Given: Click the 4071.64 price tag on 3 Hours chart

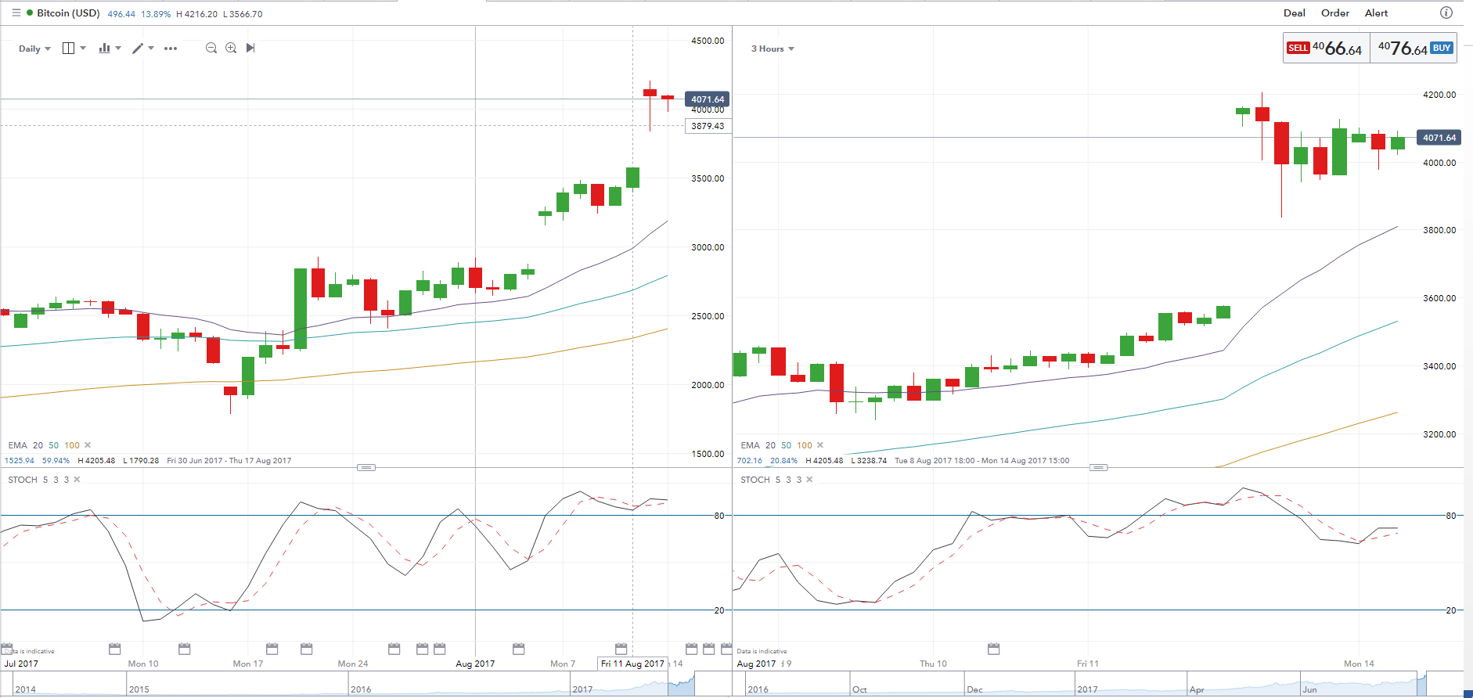Looking at the screenshot, I should coord(1439,138).
